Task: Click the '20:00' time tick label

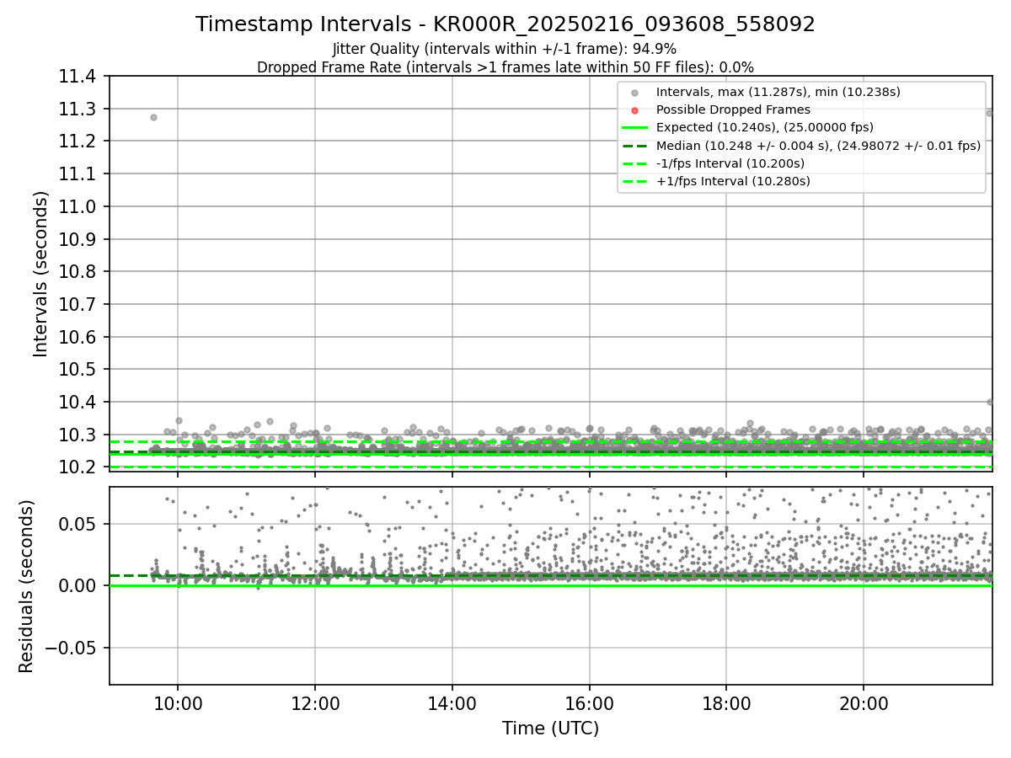Action: (864, 702)
